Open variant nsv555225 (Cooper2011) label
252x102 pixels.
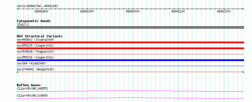coord(36,45)
